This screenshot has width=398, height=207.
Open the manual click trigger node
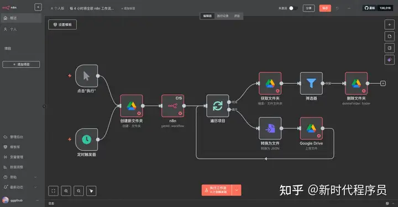pos(87,76)
